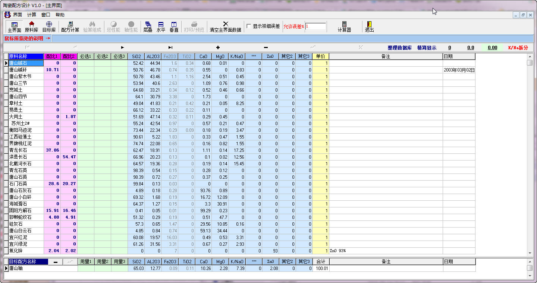Tile windows with 垂直 vertical
The image size is (537, 283).
click(x=174, y=27)
